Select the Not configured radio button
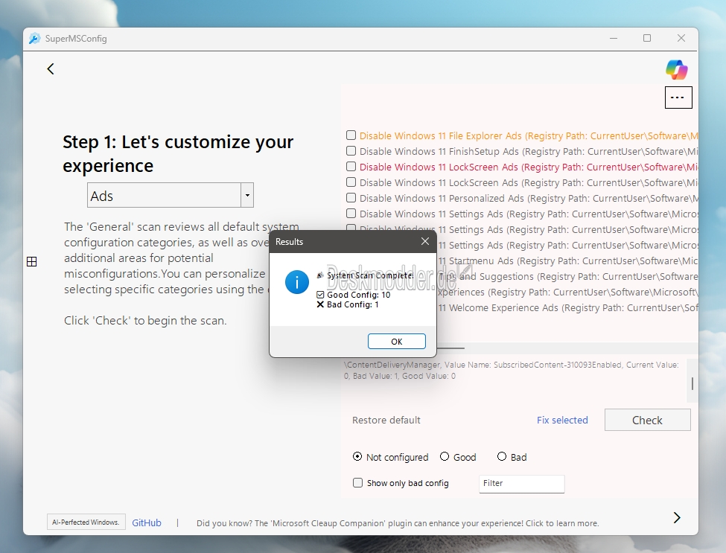Screen dimensions: 726x553 pos(357,457)
